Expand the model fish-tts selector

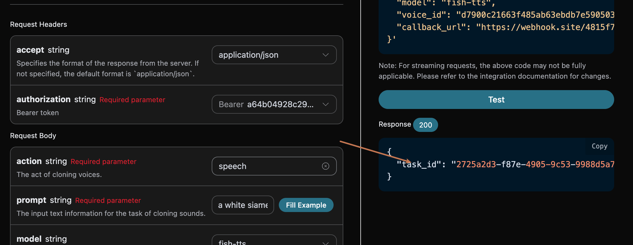click(x=274, y=241)
